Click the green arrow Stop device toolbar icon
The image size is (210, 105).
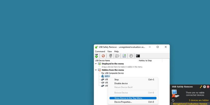96,56
